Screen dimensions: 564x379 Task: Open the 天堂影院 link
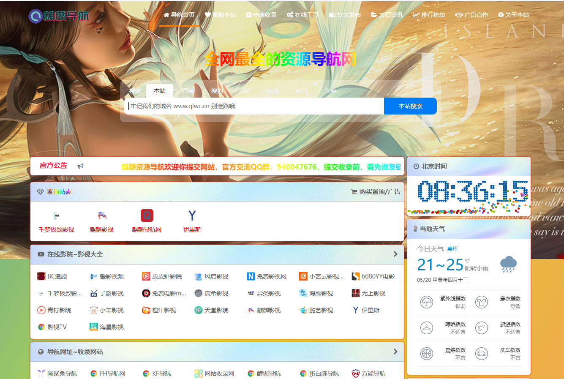click(x=216, y=310)
